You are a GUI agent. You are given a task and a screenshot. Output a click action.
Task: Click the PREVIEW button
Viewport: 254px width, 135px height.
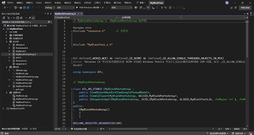click(x=245, y=8)
